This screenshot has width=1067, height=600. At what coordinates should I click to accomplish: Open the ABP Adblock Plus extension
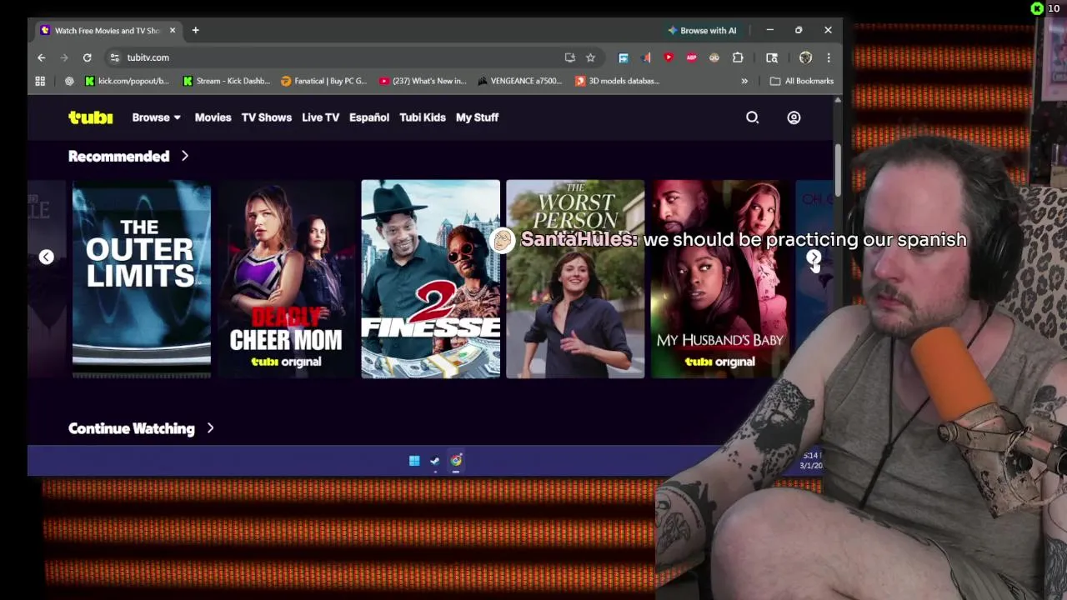[x=691, y=57]
